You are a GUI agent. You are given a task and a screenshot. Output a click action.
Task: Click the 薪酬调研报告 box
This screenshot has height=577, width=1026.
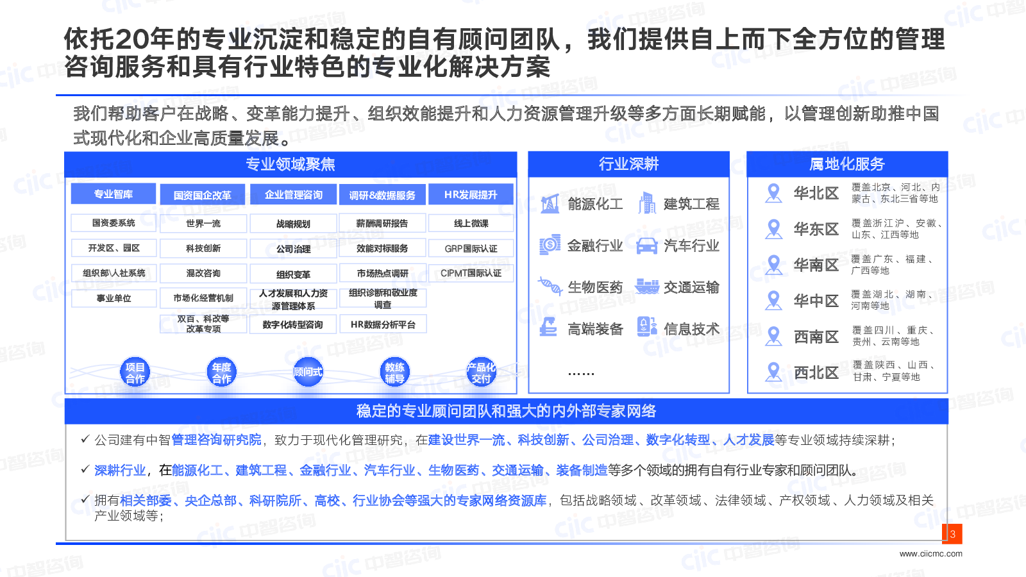coord(382,223)
